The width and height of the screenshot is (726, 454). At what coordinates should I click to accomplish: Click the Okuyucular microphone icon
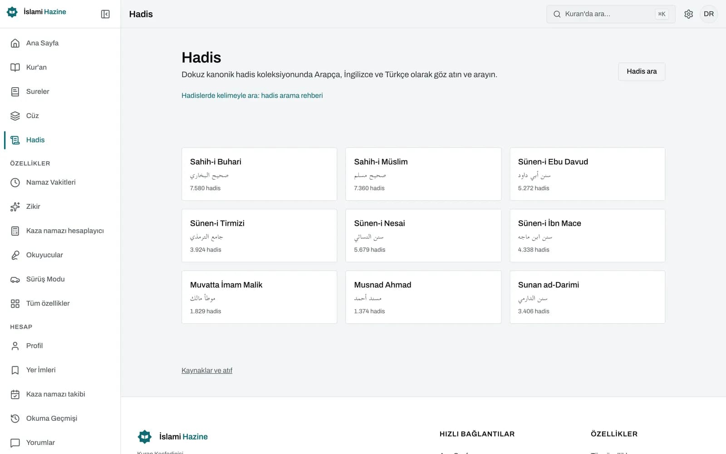tap(15, 255)
